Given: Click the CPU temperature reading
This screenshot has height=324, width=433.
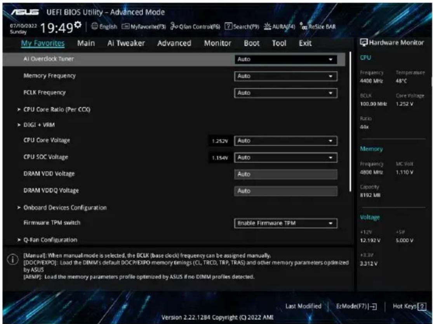Looking at the screenshot, I should click(x=401, y=81).
